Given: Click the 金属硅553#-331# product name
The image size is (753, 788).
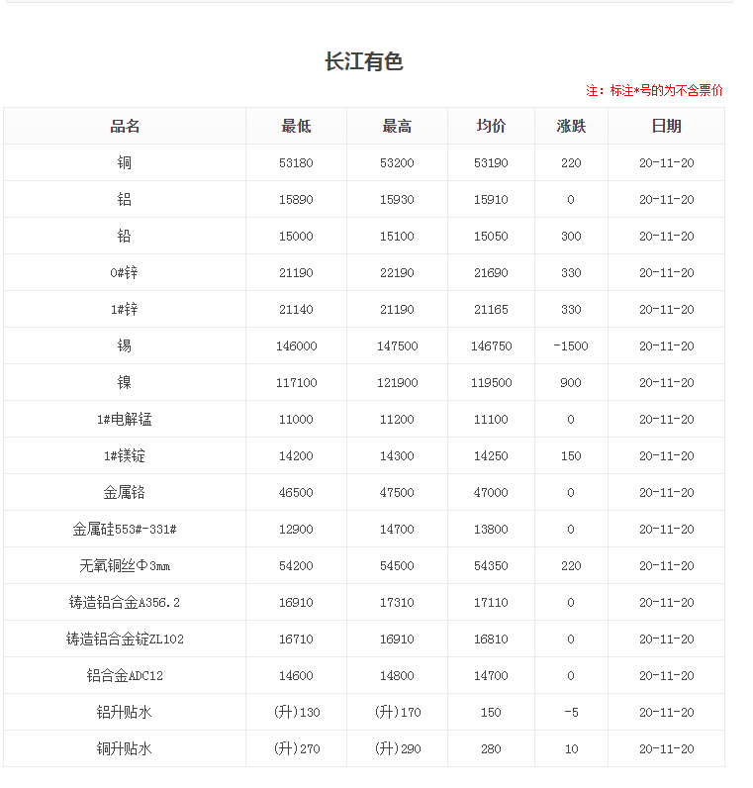Looking at the screenshot, I should click(125, 529).
